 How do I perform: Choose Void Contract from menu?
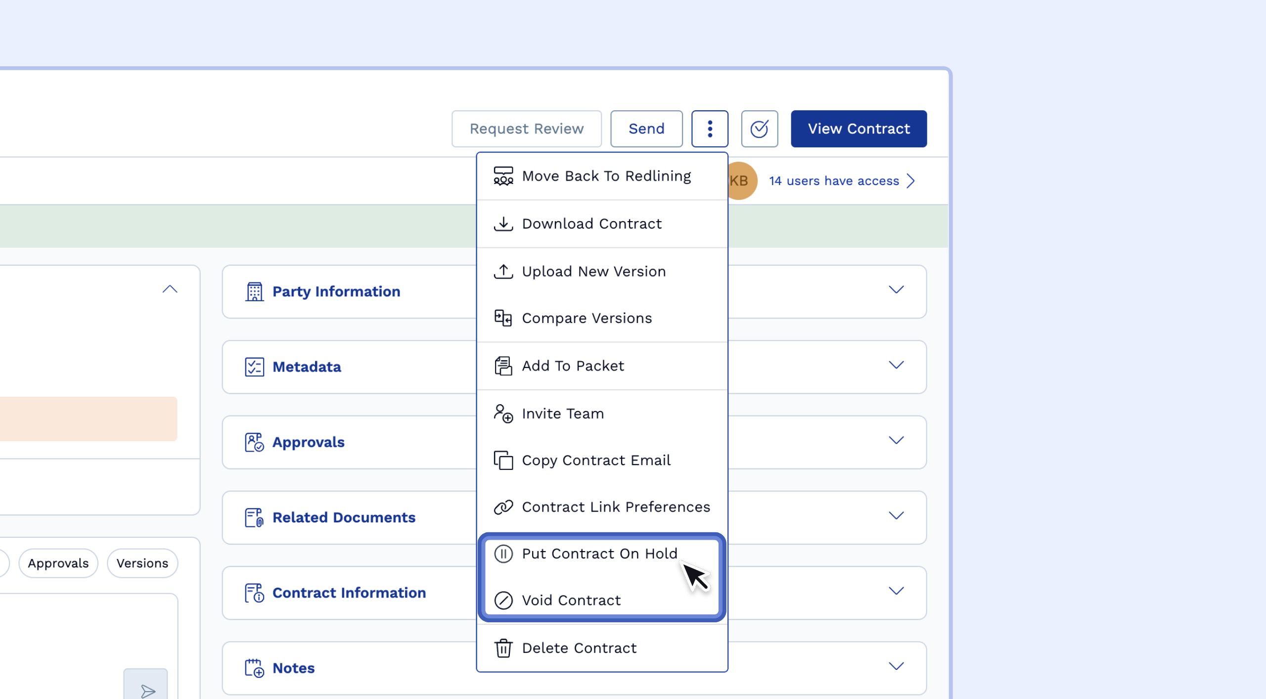click(x=571, y=600)
